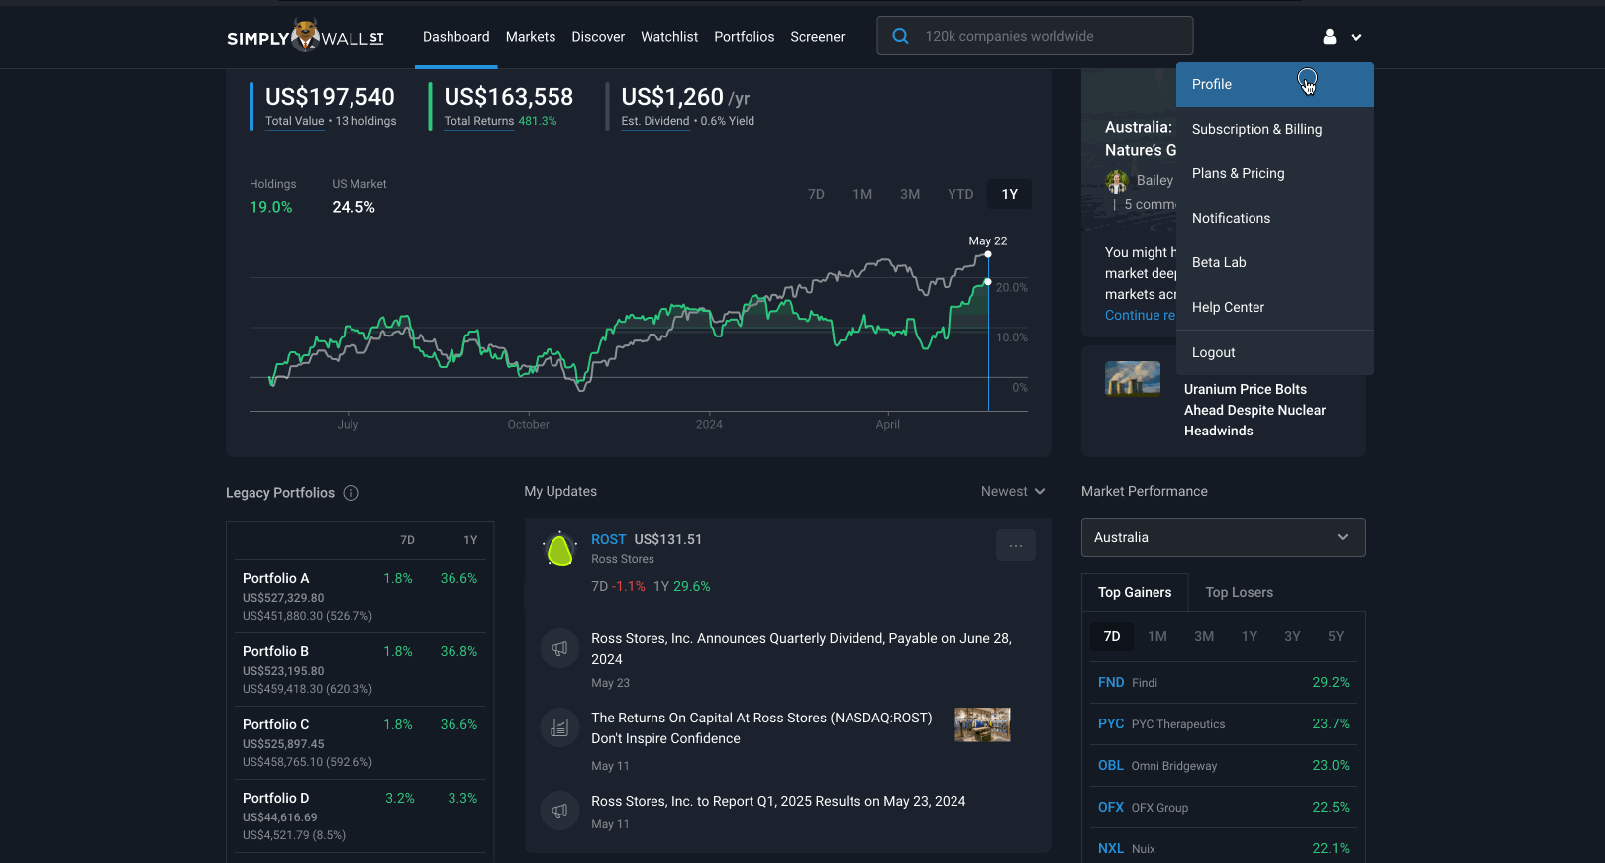The image size is (1605, 863).
Task: Open the NXL Nuix gainer
Action: click(1223, 848)
